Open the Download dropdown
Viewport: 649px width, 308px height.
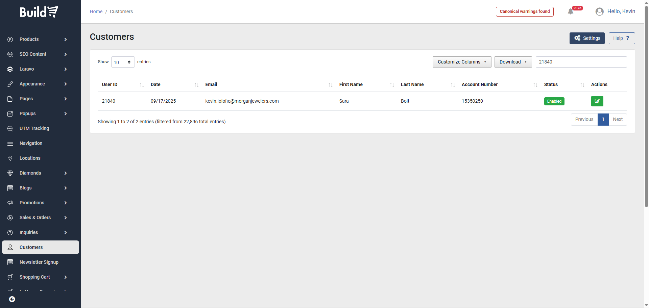tap(513, 62)
